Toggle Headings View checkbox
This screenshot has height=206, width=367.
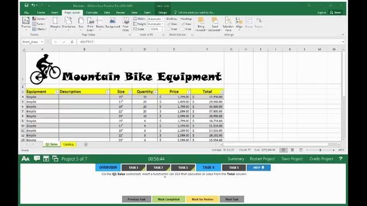183,24
